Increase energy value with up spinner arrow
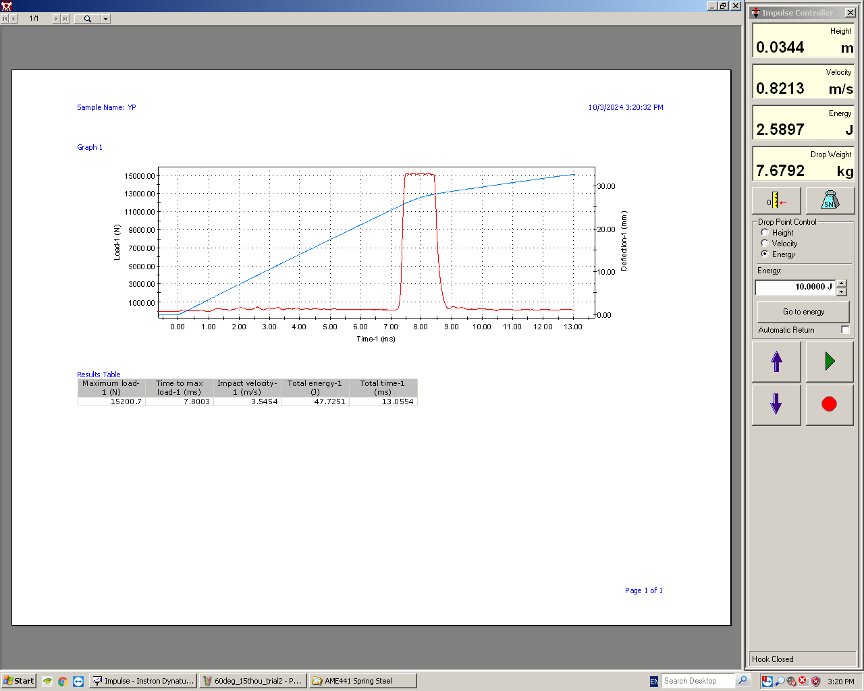Image resolution: width=864 pixels, height=691 pixels. point(842,283)
